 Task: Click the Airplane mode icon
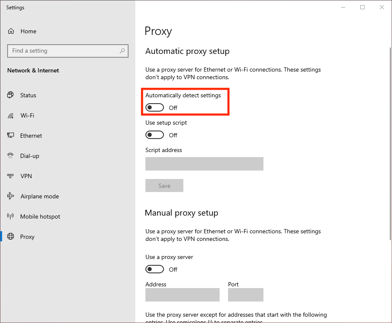(x=10, y=196)
